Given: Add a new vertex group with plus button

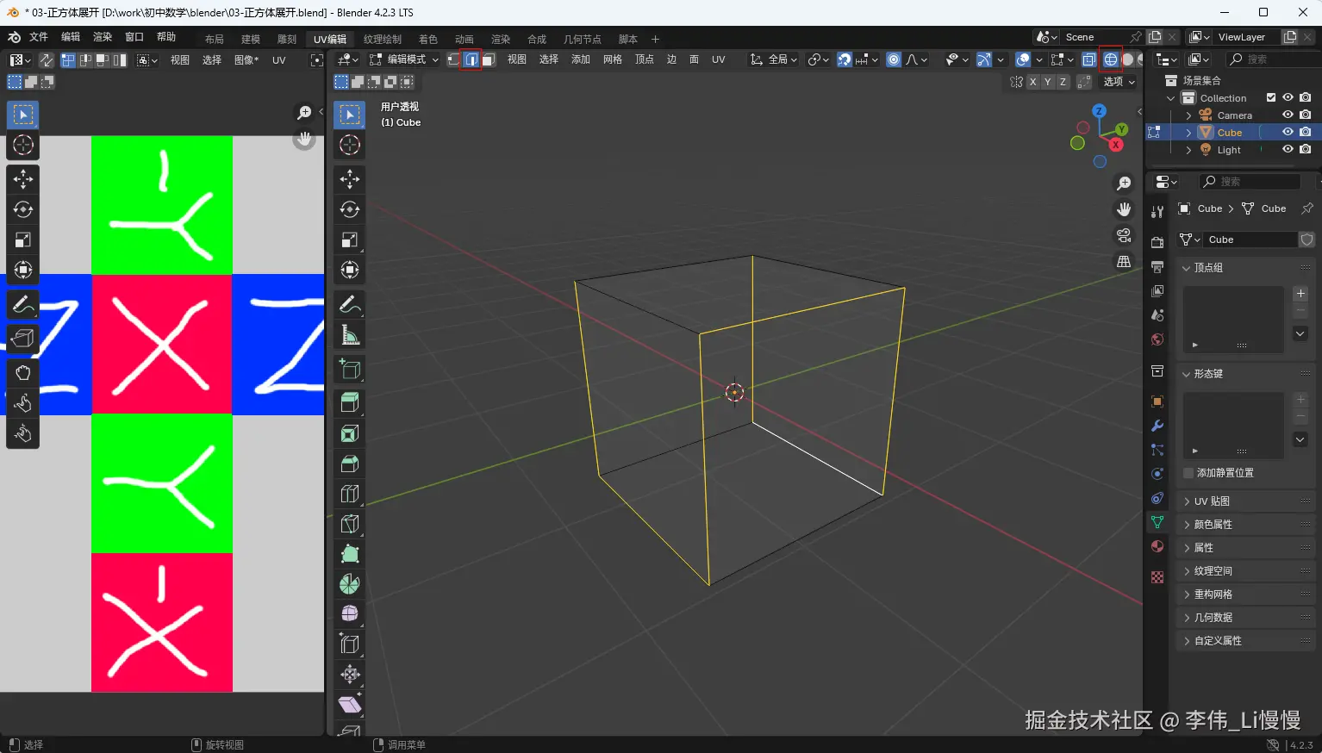Looking at the screenshot, I should (x=1300, y=294).
